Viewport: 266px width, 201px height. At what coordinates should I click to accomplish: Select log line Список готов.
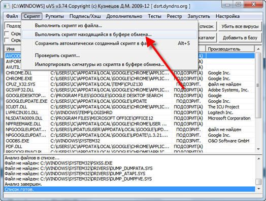tap(129, 189)
